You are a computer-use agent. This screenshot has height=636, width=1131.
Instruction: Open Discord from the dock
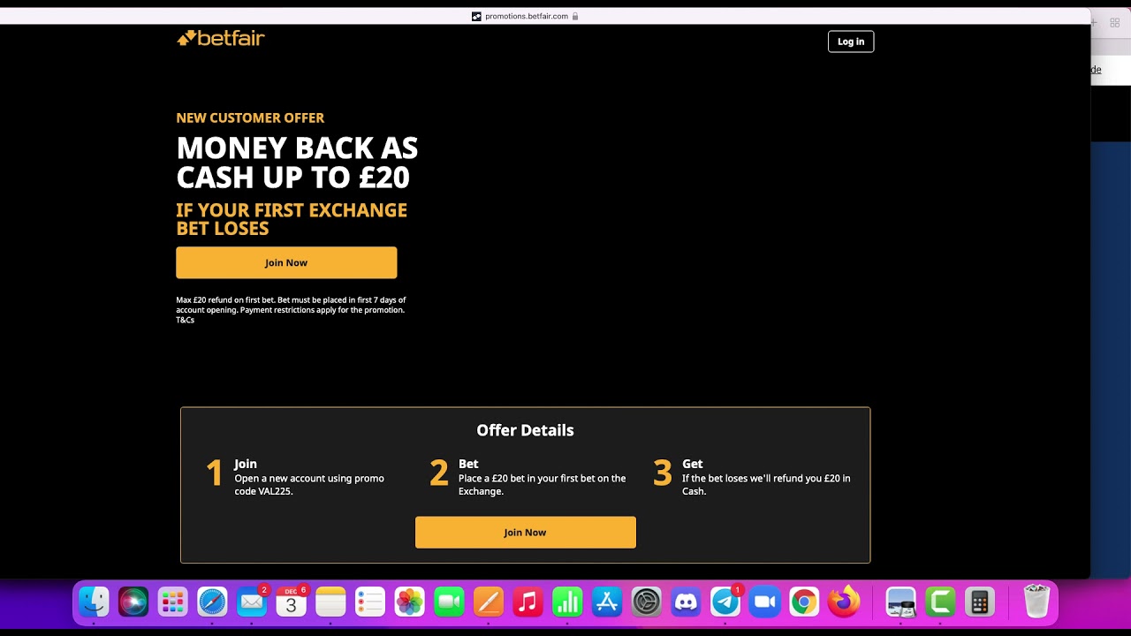[686, 602]
